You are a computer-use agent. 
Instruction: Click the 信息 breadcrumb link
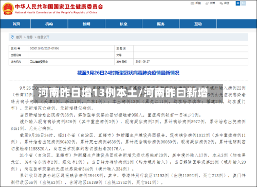[x=30, y=37]
